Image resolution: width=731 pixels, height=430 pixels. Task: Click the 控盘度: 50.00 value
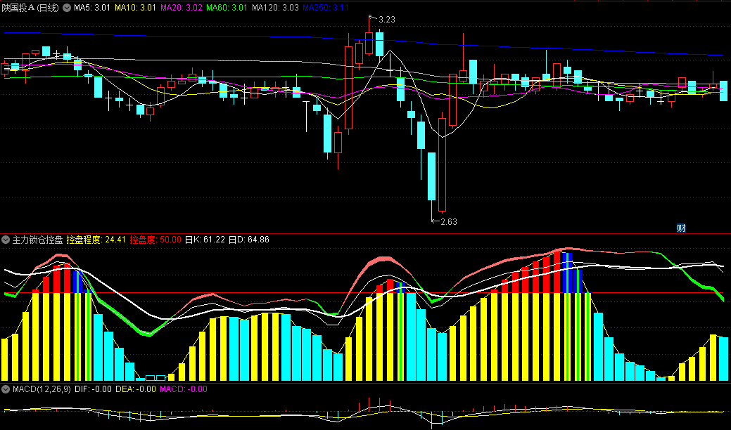coord(155,240)
